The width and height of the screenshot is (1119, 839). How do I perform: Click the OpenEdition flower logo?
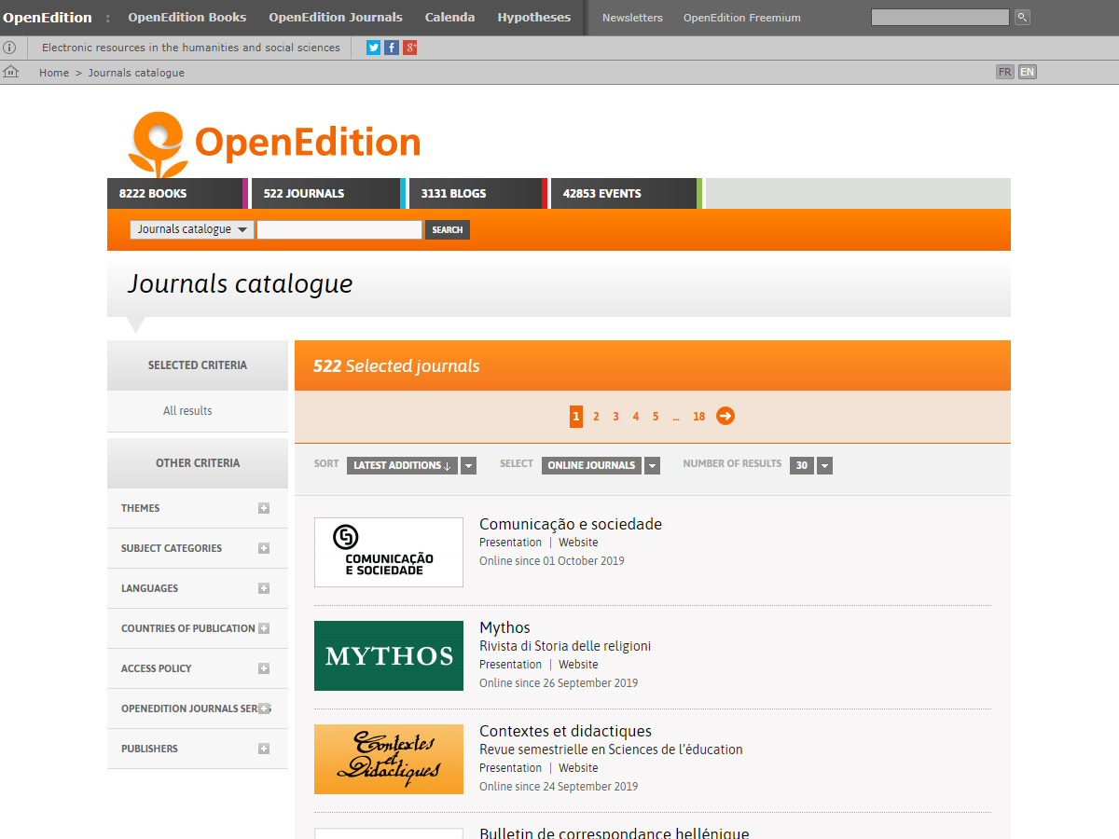(159, 144)
